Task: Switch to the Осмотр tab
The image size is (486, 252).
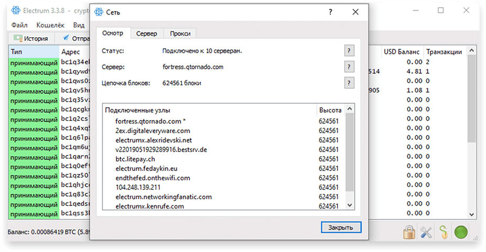Action: point(113,33)
